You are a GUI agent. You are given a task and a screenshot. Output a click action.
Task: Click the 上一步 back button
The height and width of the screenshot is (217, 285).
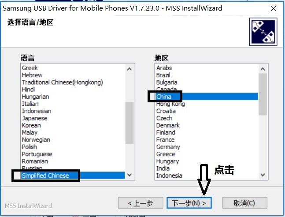point(141,203)
